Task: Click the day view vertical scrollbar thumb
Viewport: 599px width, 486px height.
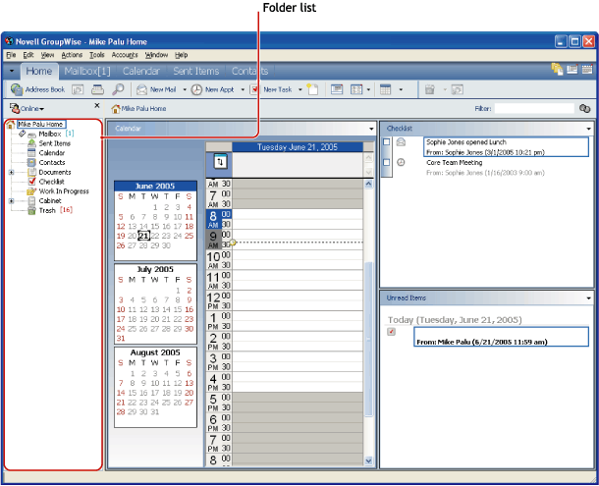Action: pyautogui.click(x=368, y=339)
